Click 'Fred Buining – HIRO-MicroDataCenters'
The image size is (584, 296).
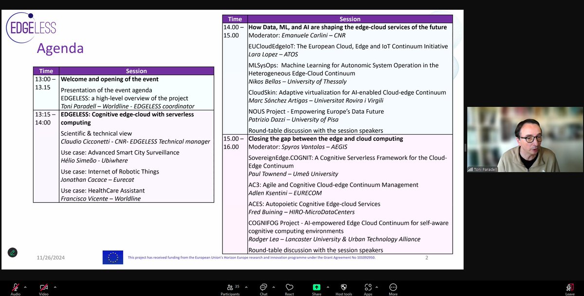302,212
